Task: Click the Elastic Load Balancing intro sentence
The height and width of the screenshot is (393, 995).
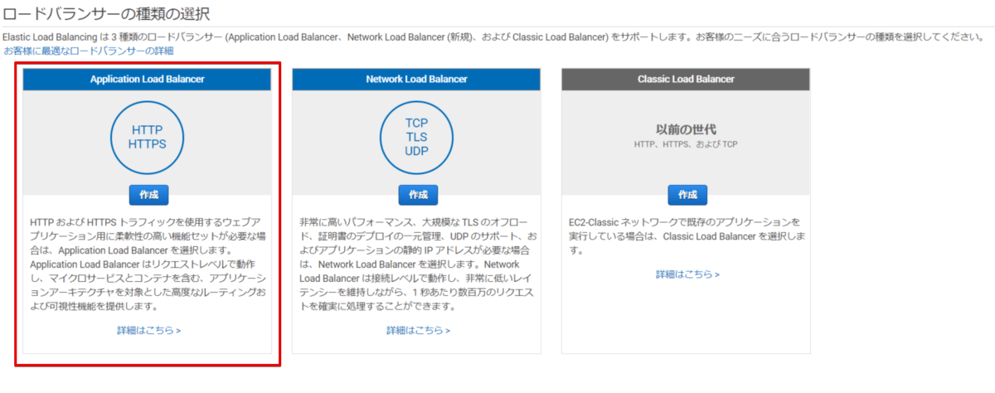Action: tap(493, 37)
